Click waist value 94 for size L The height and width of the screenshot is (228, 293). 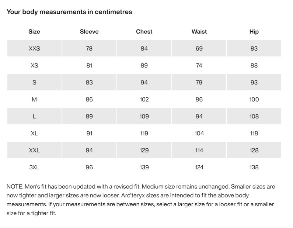pyautogui.click(x=199, y=116)
